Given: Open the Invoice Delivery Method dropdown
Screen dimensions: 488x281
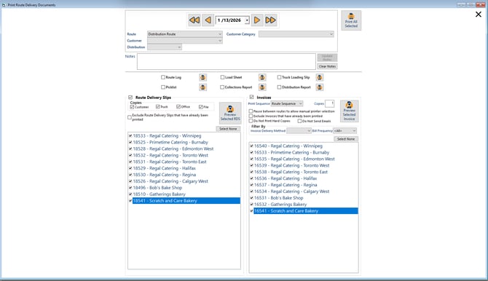Looking at the screenshot, I should pyautogui.click(x=299, y=131).
